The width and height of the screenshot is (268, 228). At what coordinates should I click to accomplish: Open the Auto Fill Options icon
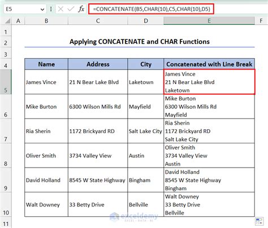coord(259,221)
